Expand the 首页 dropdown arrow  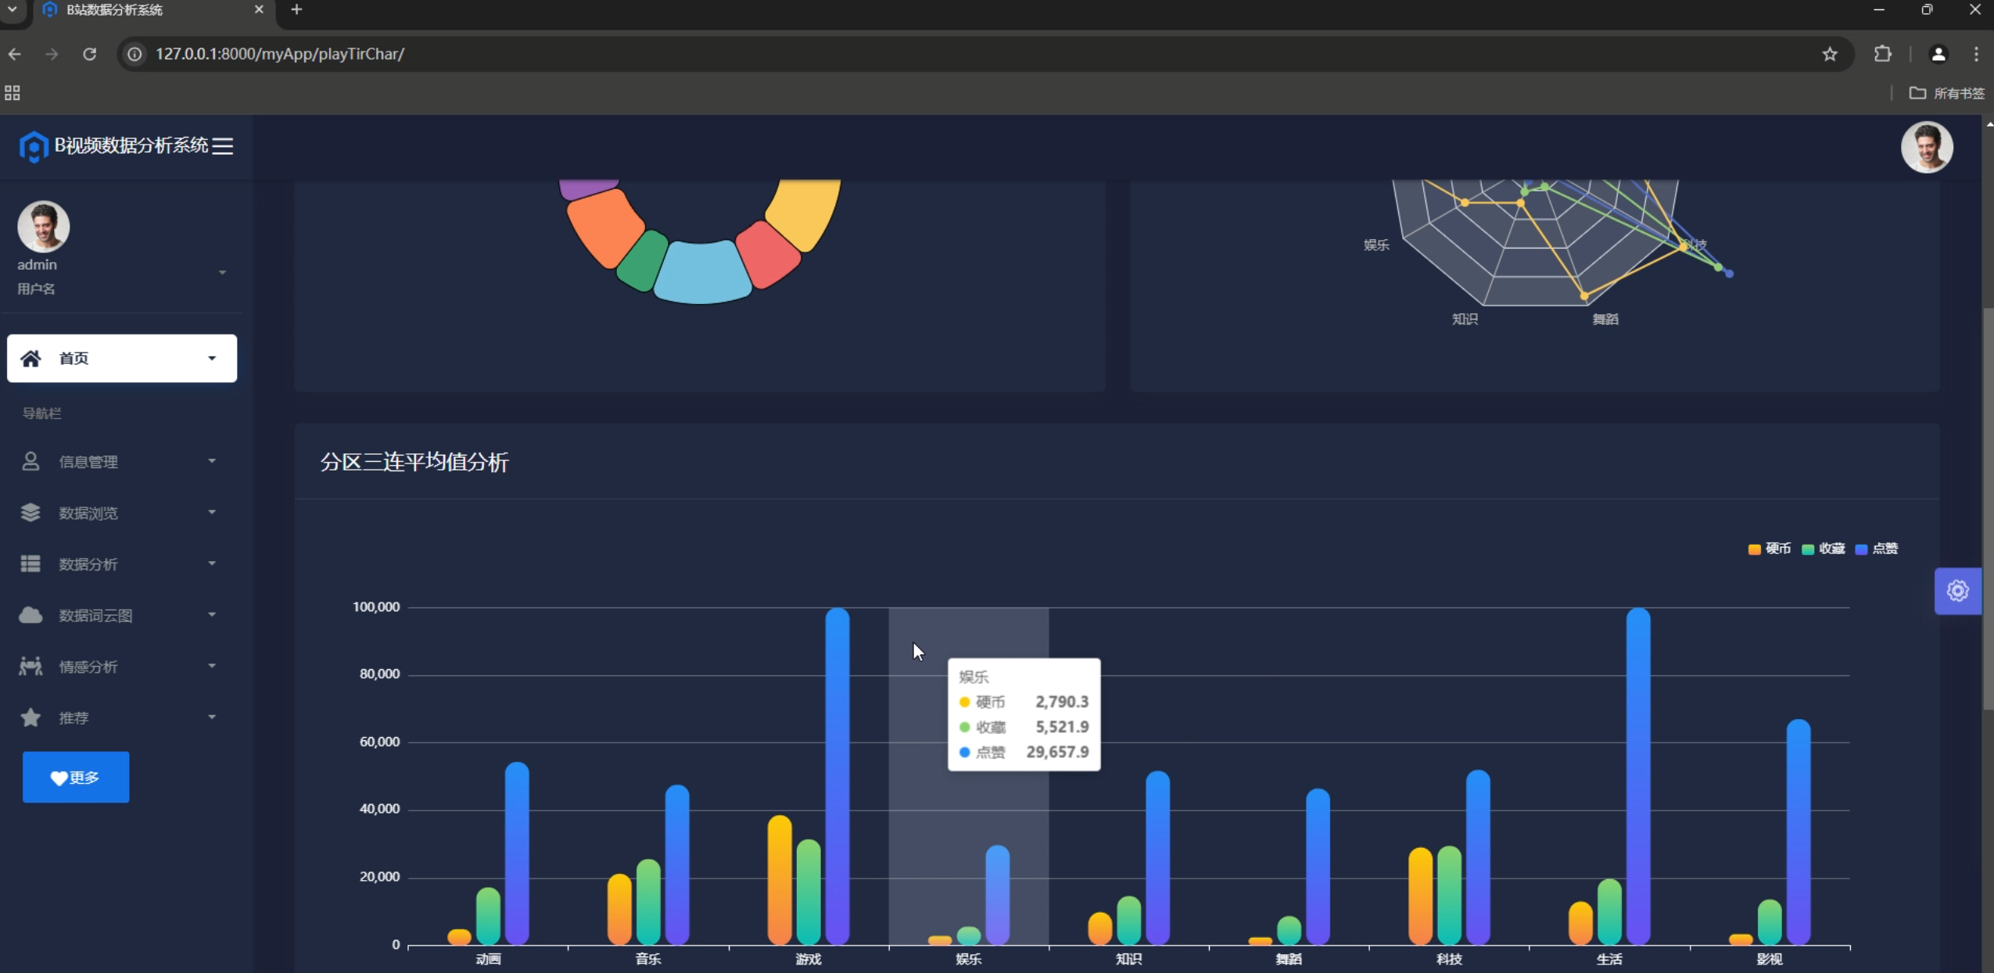tap(212, 359)
